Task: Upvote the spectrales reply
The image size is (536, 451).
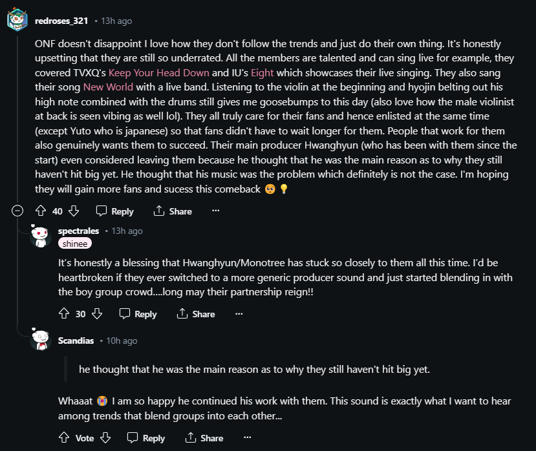Action: [x=64, y=313]
